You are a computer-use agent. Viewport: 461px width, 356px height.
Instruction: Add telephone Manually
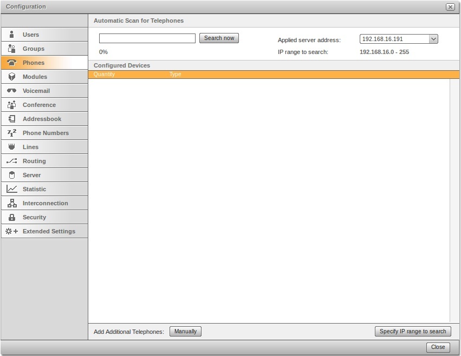[x=185, y=331]
